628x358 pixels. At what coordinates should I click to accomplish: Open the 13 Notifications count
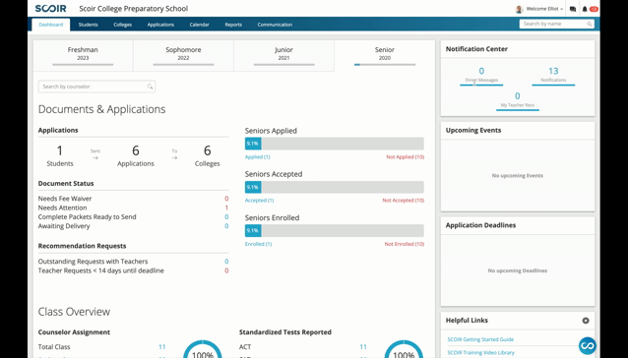pos(553,75)
